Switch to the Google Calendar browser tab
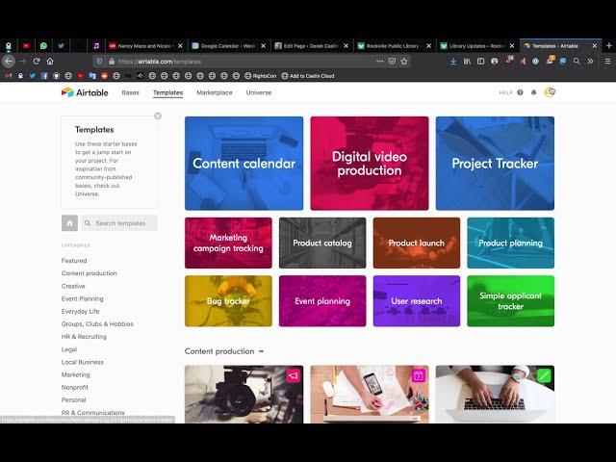The height and width of the screenshot is (462, 616). pyautogui.click(x=225, y=45)
